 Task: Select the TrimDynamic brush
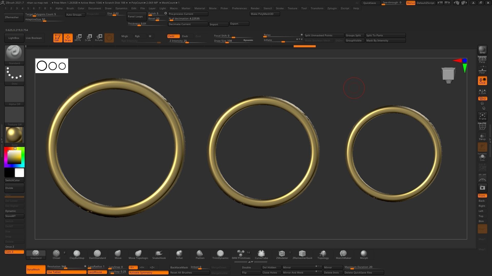220,255
